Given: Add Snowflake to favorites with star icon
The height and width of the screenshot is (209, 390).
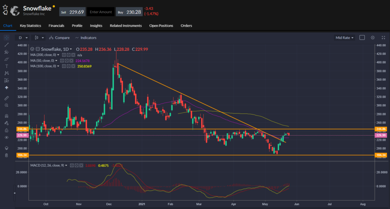Looking at the screenshot, I should [x=5, y=7].
